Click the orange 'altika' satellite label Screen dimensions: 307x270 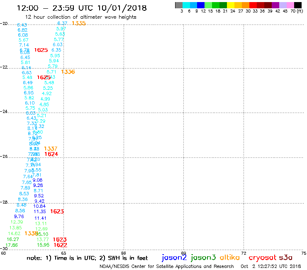[230, 258]
